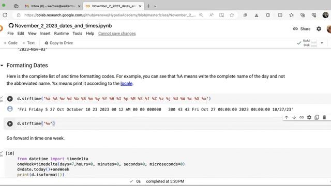This screenshot has height=186, width=331.
Task: Open the Insert menu
Action: [x=45, y=34]
